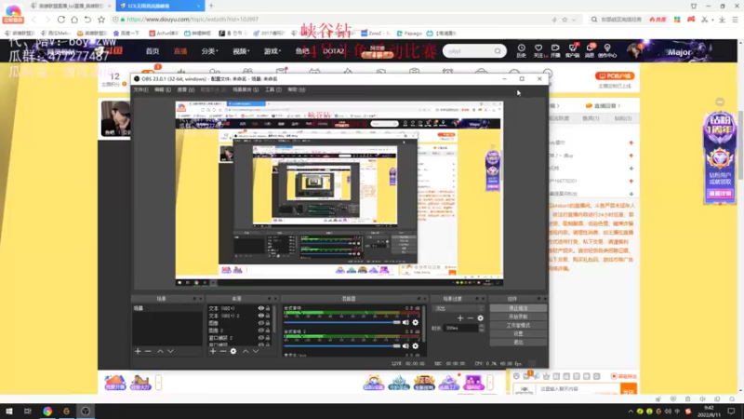
Task: Open settings gear for 台式音响 2 channel
Action: pyautogui.click(x=415, y=345)
